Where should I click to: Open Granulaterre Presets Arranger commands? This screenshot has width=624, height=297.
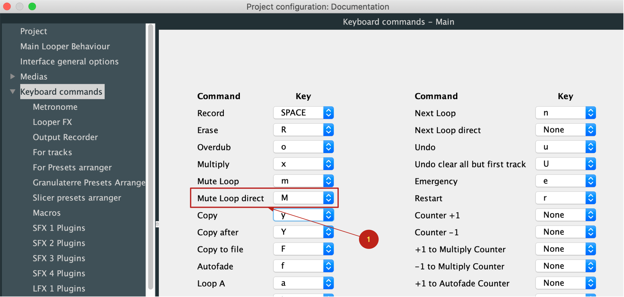coord(89,182)
